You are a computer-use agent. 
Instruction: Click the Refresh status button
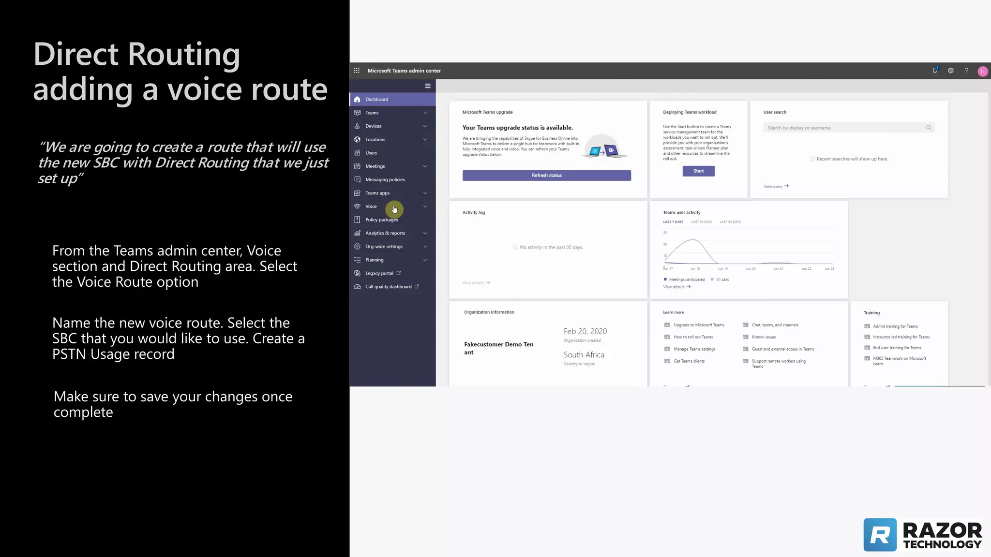point(547,176)
